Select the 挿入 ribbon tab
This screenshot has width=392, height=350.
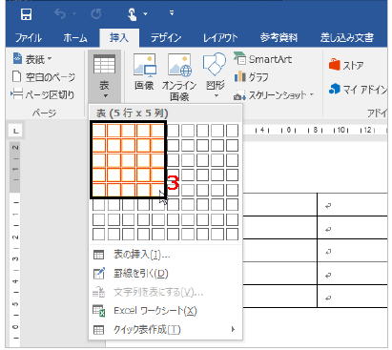click(119, 38)
